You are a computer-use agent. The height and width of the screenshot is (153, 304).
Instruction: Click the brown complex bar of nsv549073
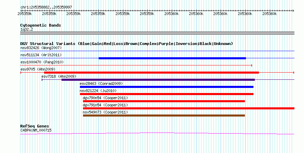164,116
